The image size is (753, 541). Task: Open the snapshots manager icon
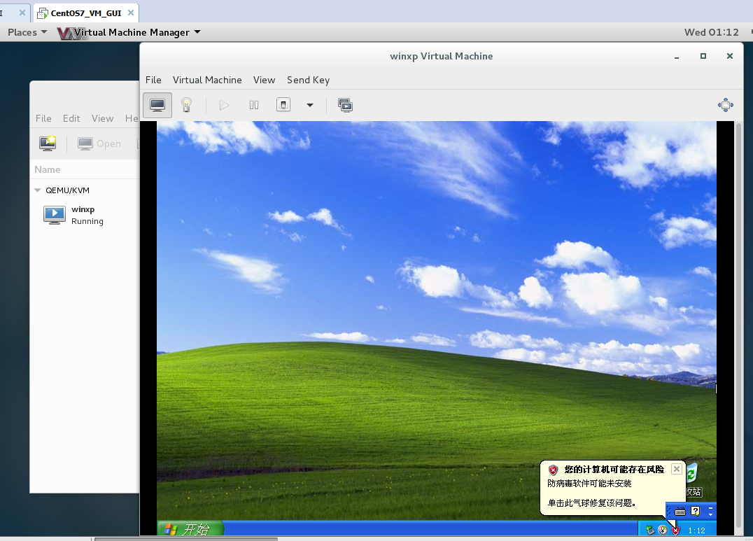(345, 105)
